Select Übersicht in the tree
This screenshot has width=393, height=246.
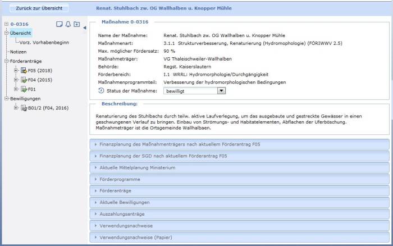(x=21, y=33)
